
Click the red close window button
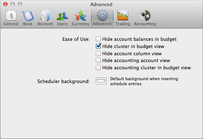(5, 4)
